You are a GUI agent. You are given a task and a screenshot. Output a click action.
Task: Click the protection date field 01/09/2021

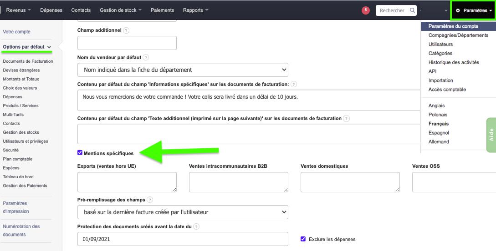tap(183, 239)
